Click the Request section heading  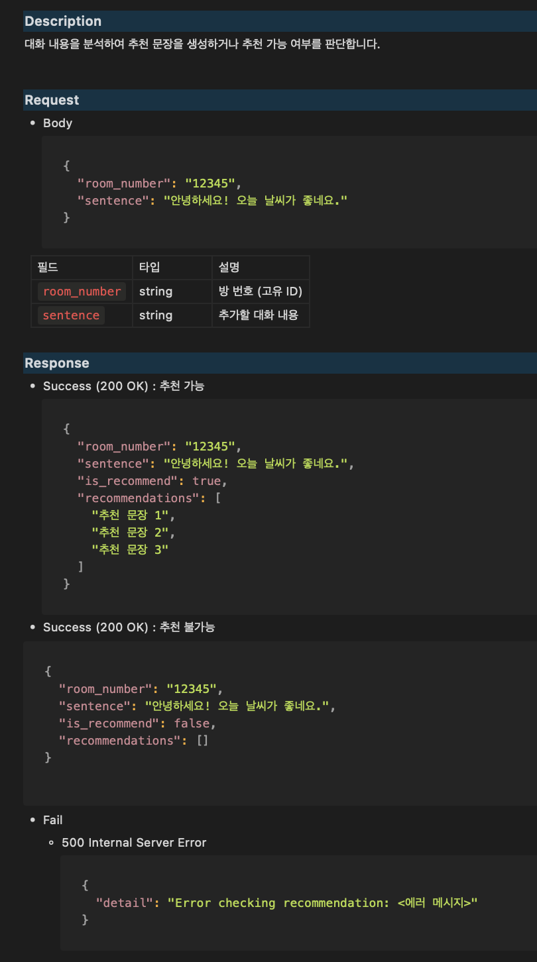(x=52, y=100)
